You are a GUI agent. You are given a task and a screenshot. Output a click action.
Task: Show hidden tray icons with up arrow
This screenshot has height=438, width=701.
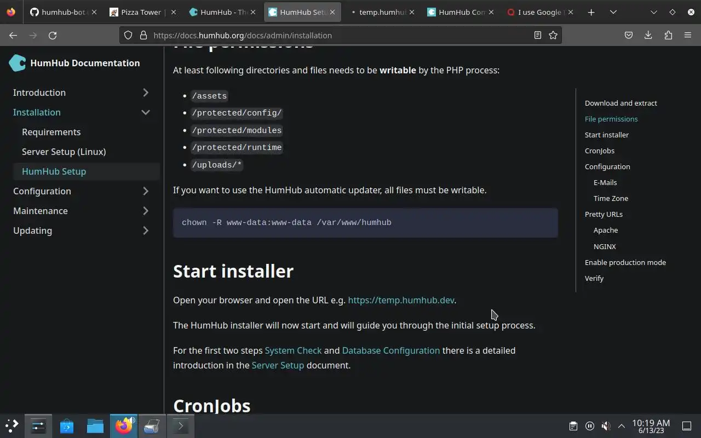(x=622, y=426)
